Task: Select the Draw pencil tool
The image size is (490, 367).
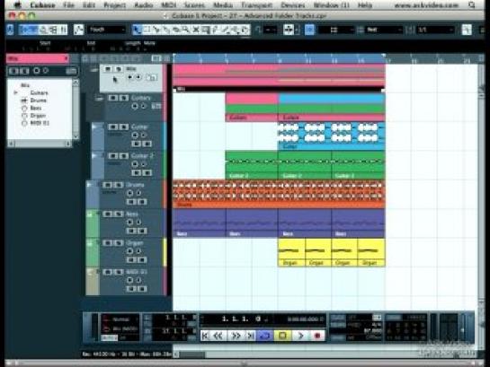Action: (x=215, y=30)
